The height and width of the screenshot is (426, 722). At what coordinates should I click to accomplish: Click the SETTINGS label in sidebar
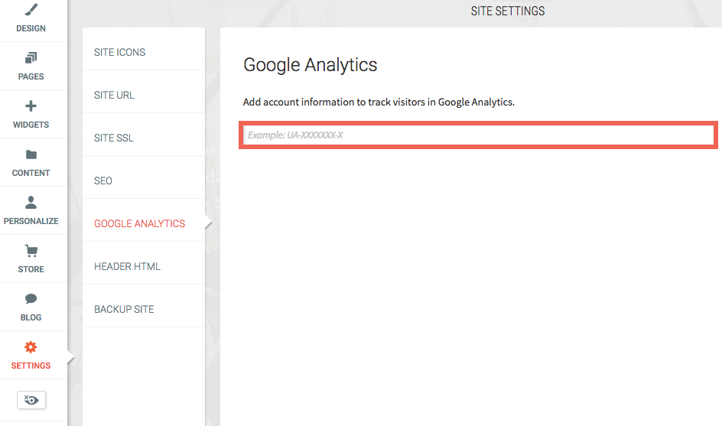(x=31, y=366)
